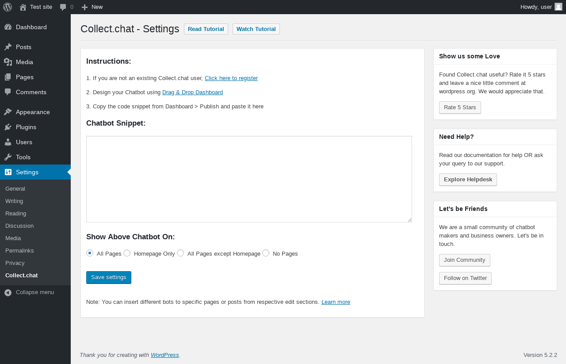Click the comments bubble icon in admin bar
Image resolution: width=566 pixels, height=364 pixels.
tap(63, 7)
